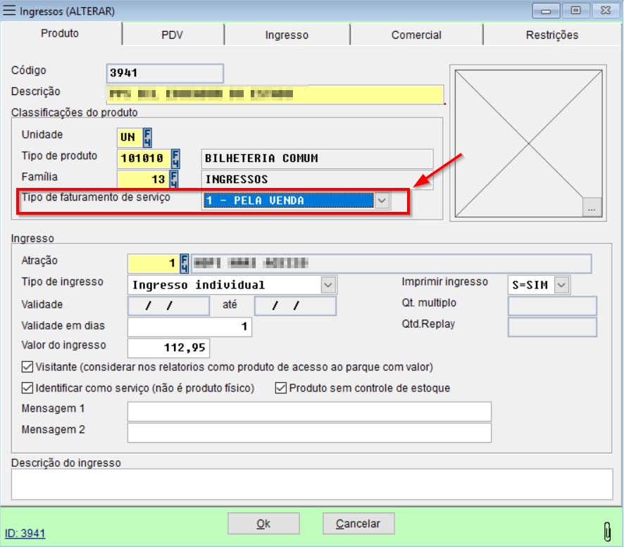The image size is (624, 547).
Task: Open the paperclip attachment icon
Action: [606, 530]
